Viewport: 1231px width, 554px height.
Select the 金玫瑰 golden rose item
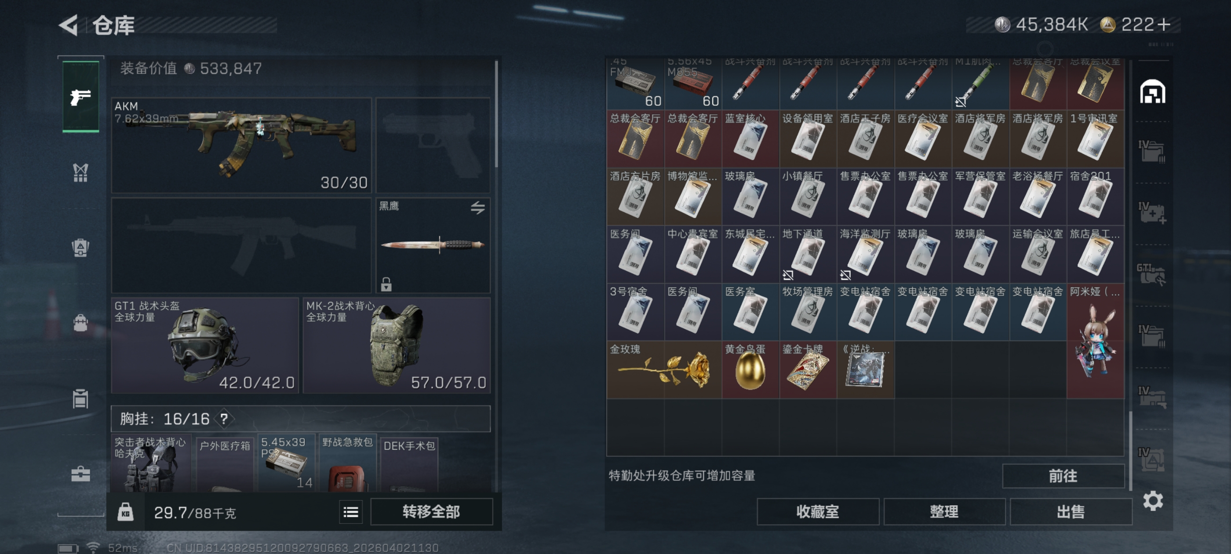coord(664,369)
